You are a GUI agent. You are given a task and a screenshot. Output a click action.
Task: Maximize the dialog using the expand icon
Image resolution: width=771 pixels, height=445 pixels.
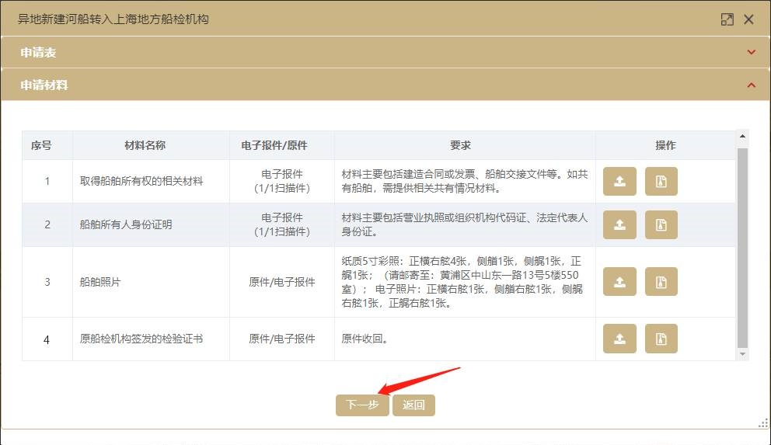tap(727, 19)
